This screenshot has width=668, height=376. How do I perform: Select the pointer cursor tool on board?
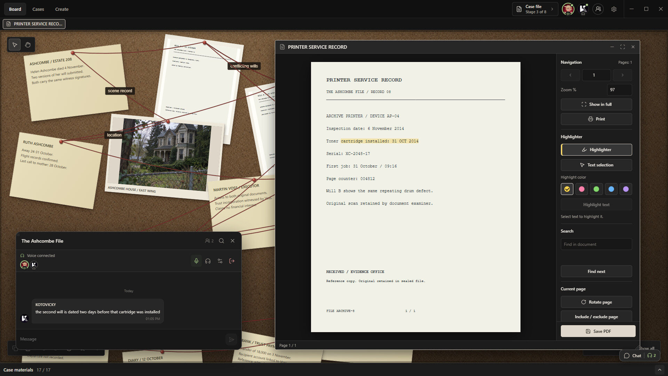(15, 45)
